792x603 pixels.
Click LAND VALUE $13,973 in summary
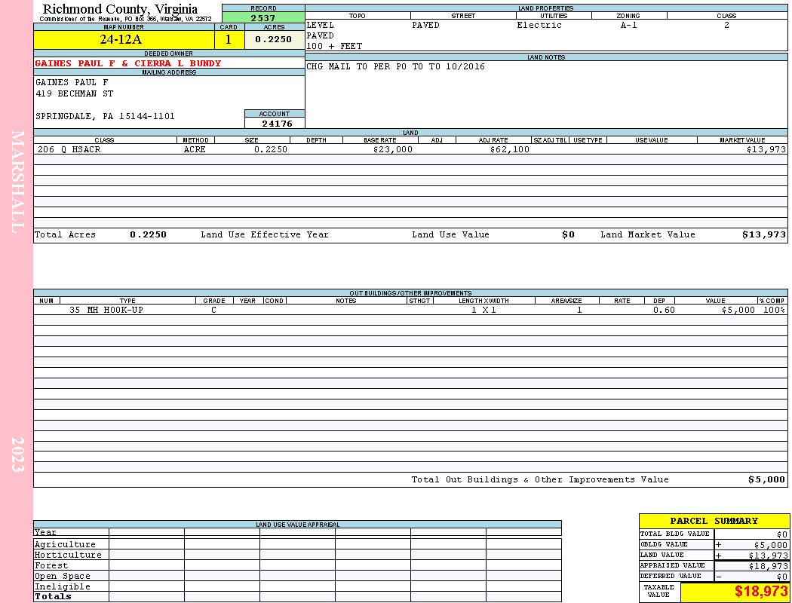click(x=769, y=556)
